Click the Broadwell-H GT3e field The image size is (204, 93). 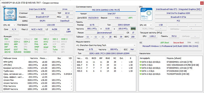pyautogui.click(x=178, y=17)
